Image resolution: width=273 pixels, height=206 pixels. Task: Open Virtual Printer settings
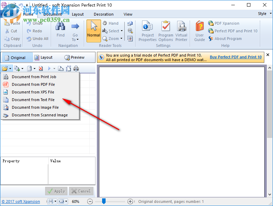point(181,31)
